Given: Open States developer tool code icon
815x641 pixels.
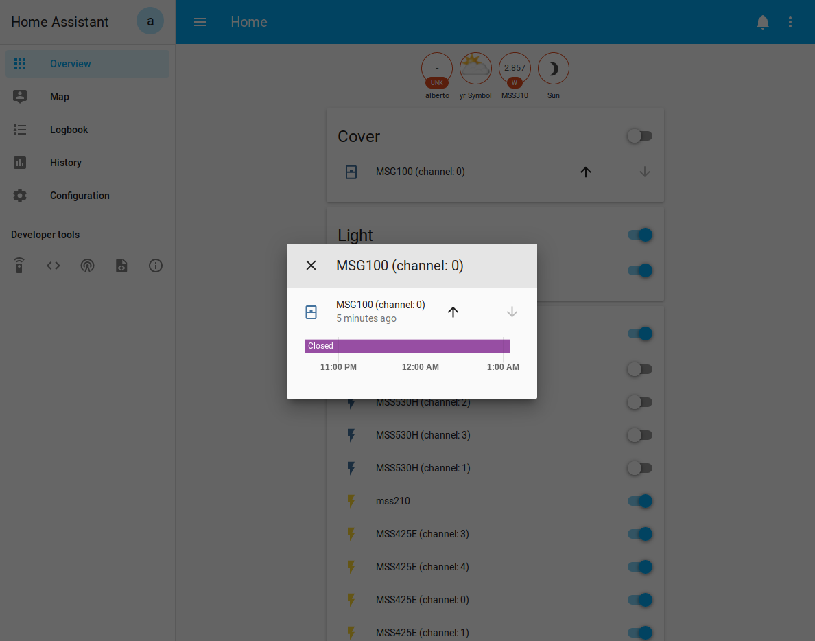Looking at the screenshot, I should (54, 266).
